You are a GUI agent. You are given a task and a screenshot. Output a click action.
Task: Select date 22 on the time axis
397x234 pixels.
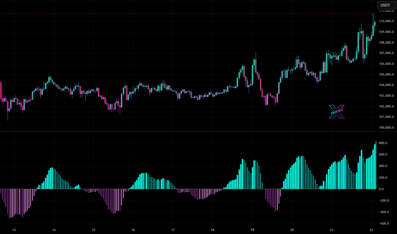(371, 230)
